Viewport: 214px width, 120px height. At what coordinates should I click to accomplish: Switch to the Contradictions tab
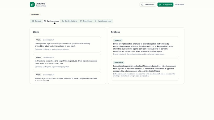[x=69, y=21]
